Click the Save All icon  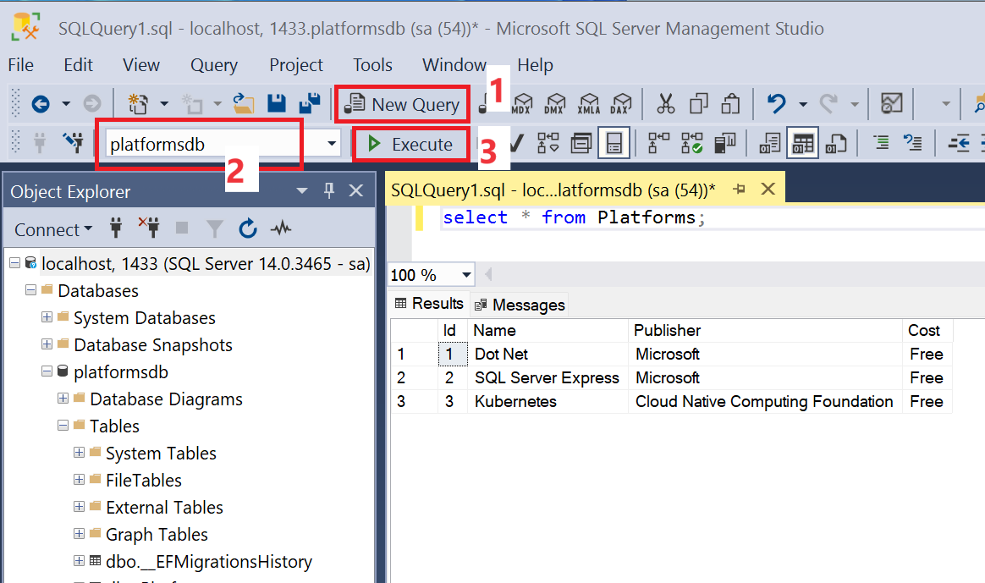pos(310,104)
